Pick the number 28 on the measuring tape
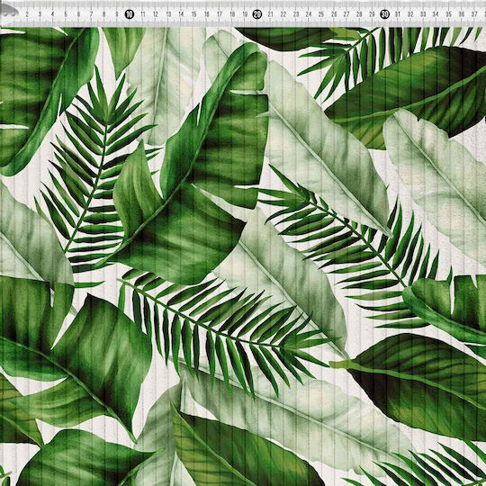This screenshot has height=486, width=486. coord(359,14)
